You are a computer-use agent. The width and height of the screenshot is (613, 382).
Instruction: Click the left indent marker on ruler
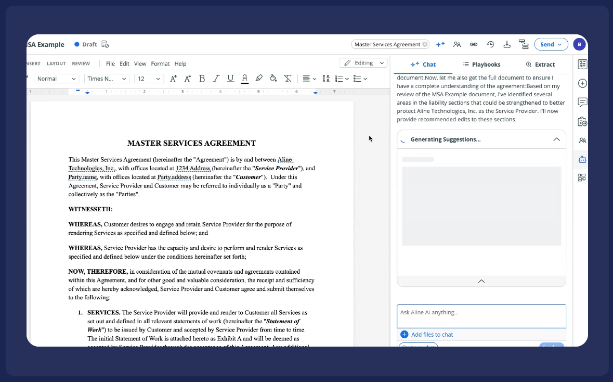click(x=87, y=93)
